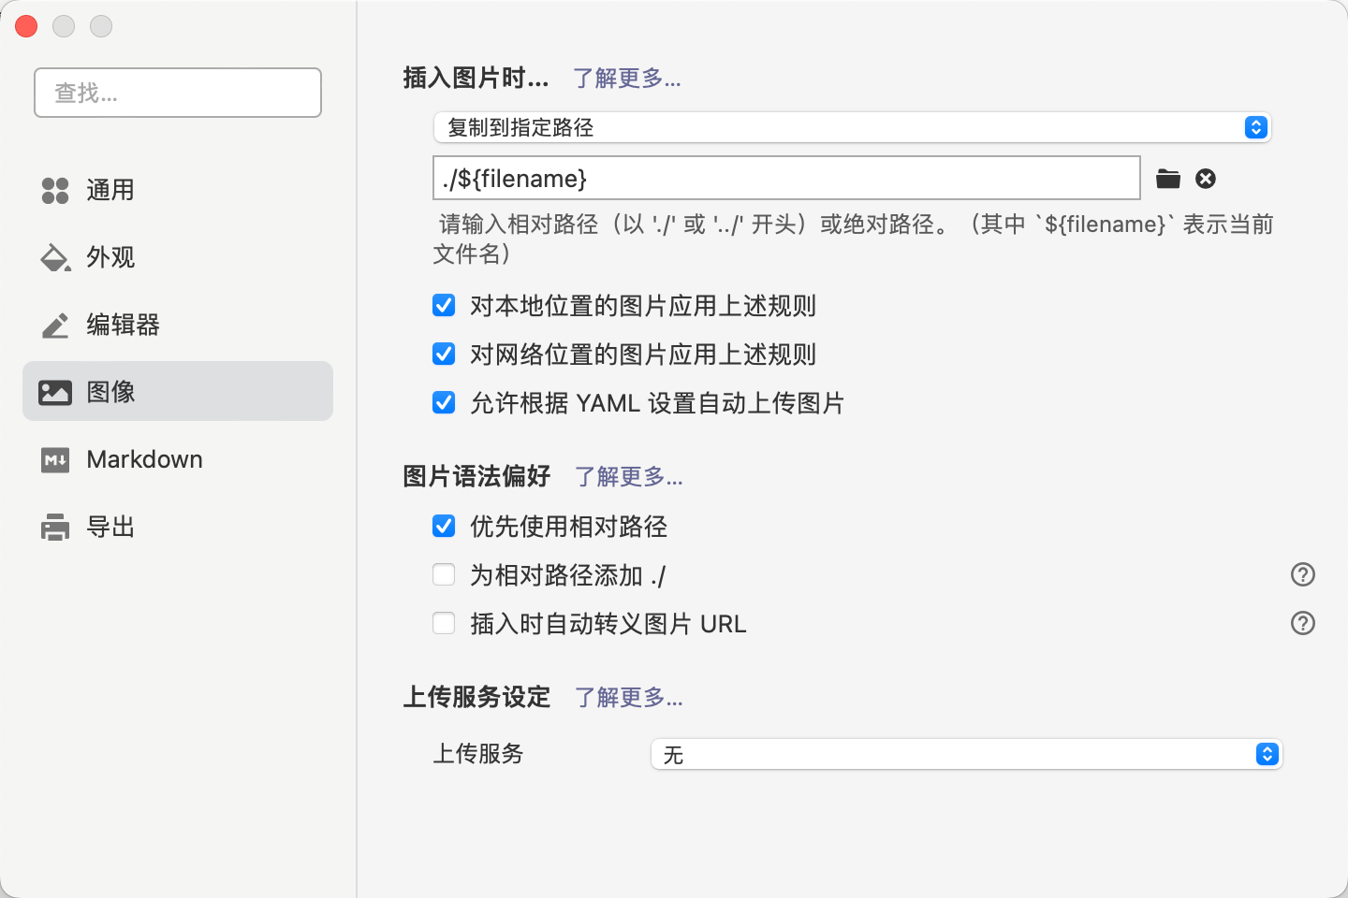This screenshot has height=898, width=1348.
Task: Disable 允许根据 YAML 设置自动上传图片
Action: 444,403
